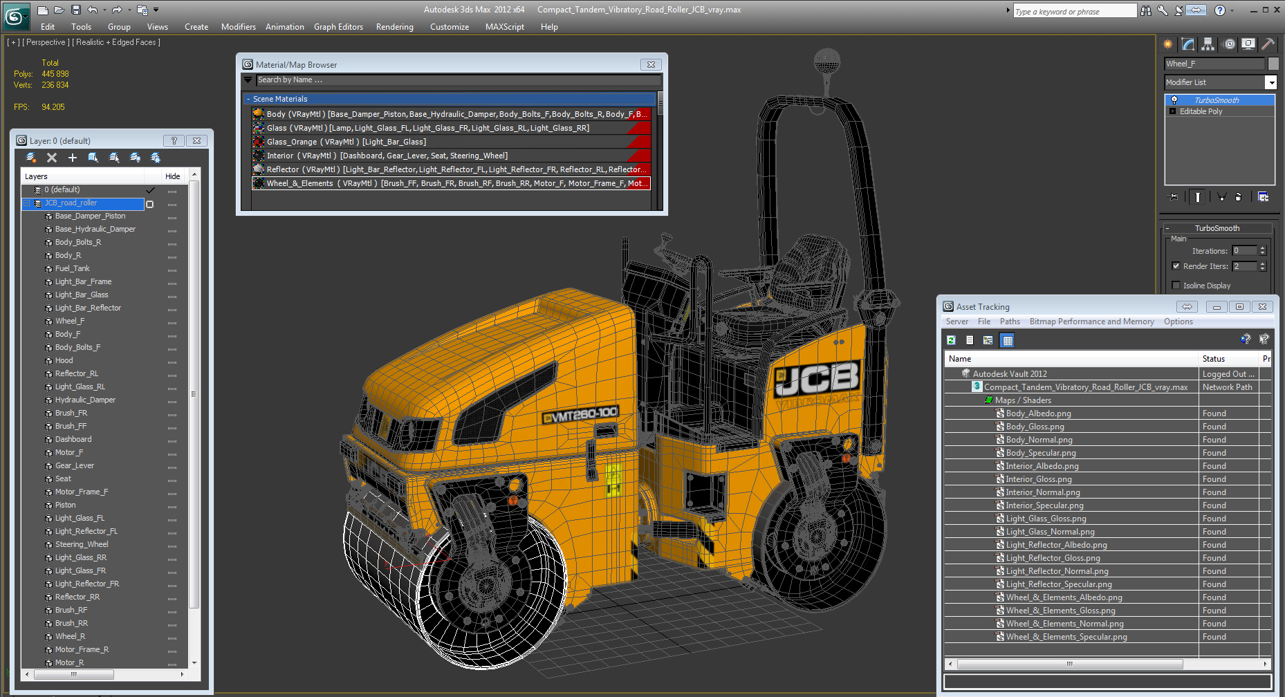
Task: Toggle current layer checkbox for JCB_road_roller
Action: pyautogui.click(x=150, y=204)
